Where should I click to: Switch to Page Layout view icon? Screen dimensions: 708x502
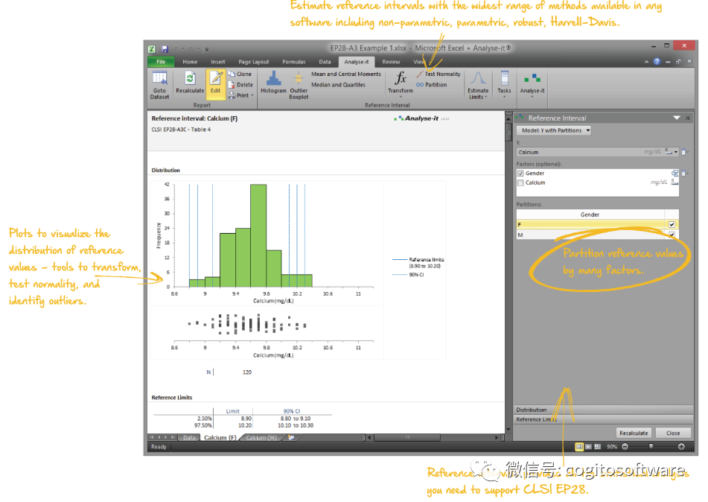coord(588,446)
